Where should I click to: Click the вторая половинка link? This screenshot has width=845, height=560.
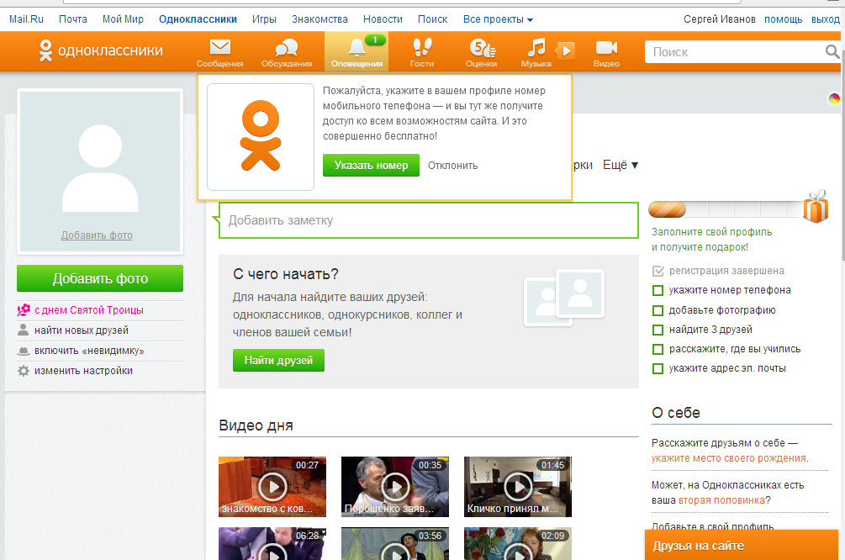click(x=721, y=500)
